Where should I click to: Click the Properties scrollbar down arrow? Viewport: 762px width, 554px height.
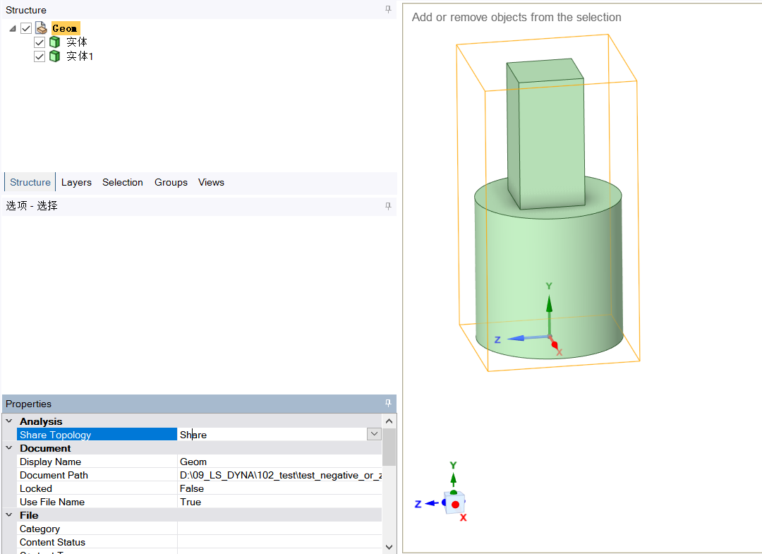[x=389, y=546]
